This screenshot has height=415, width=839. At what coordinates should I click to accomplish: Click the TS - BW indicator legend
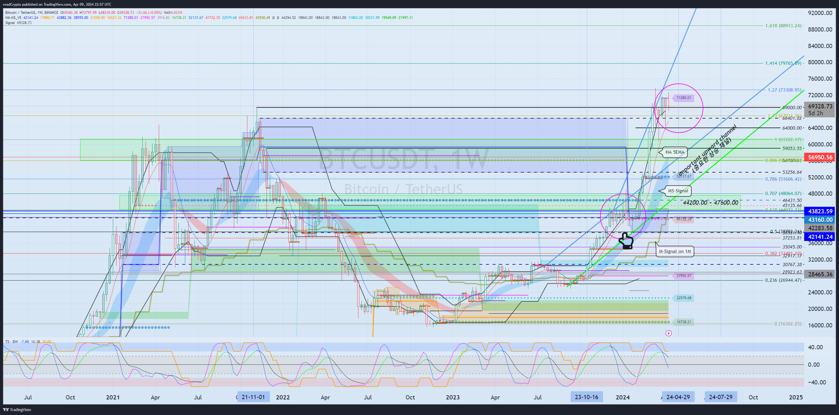(11, 342)
